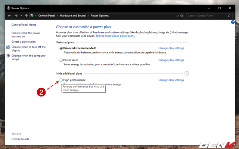
Task: Click the display icon beside turn off display link
Action: point(8,47)
